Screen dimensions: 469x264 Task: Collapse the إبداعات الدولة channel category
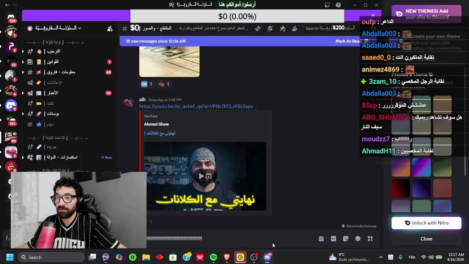57,138
